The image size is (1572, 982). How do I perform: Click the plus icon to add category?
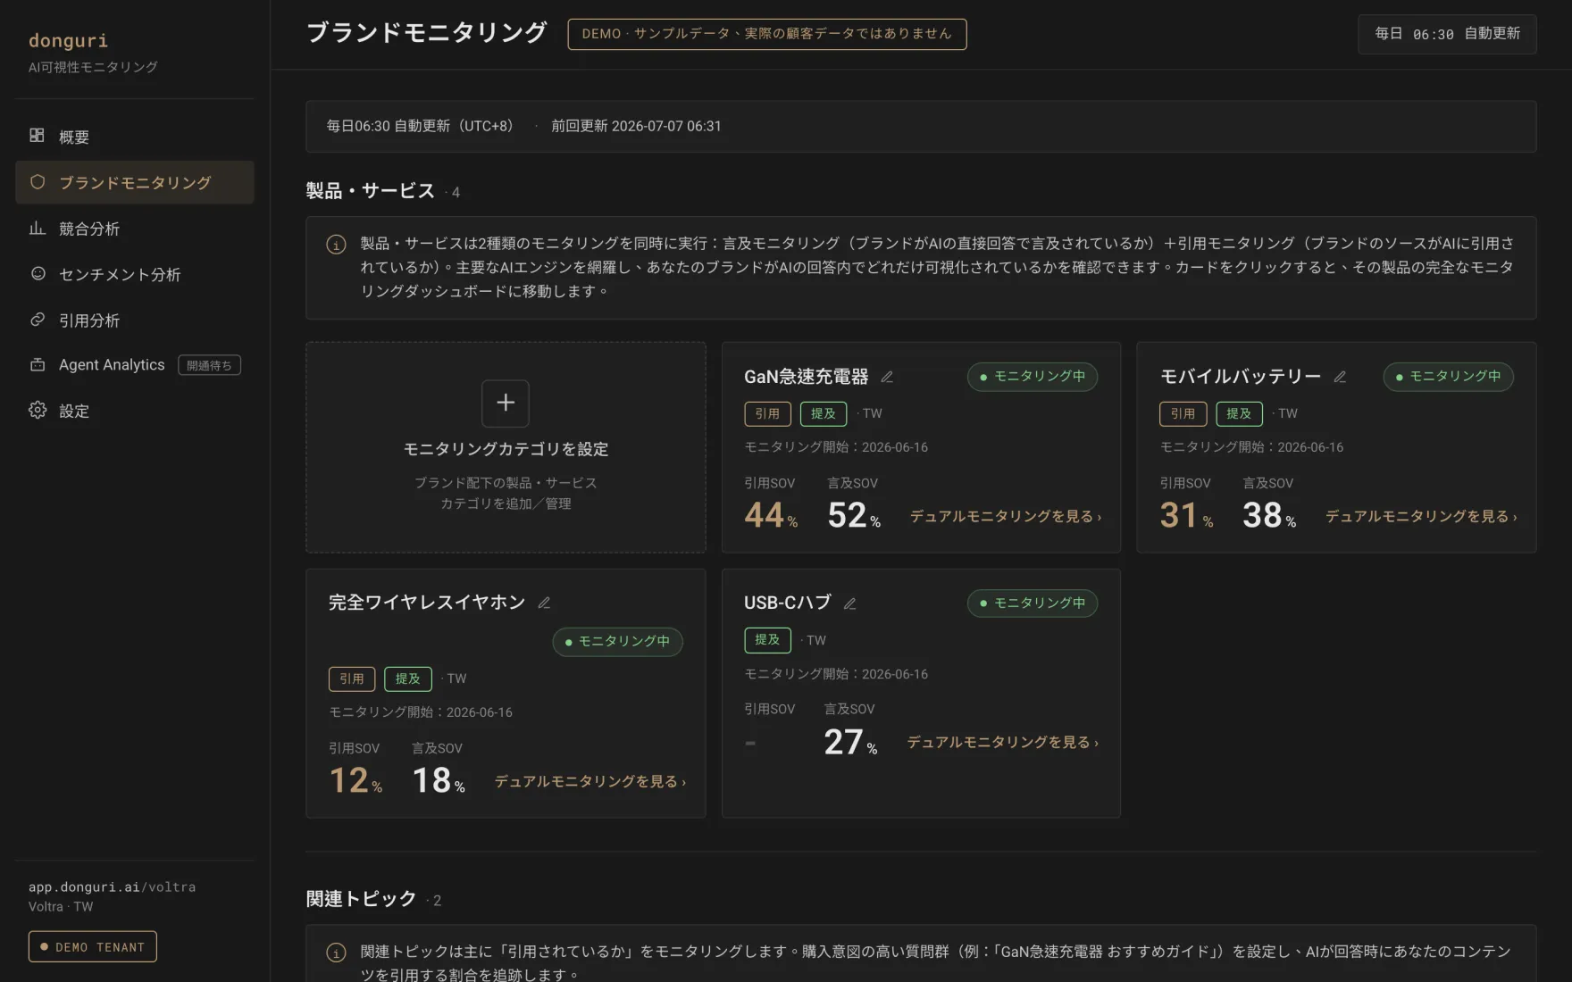pyautogui.click(x=506, y=404)
